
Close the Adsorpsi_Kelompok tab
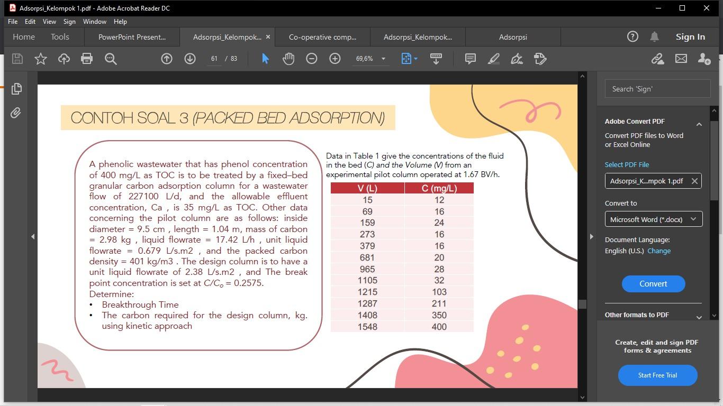coord(268,37)
